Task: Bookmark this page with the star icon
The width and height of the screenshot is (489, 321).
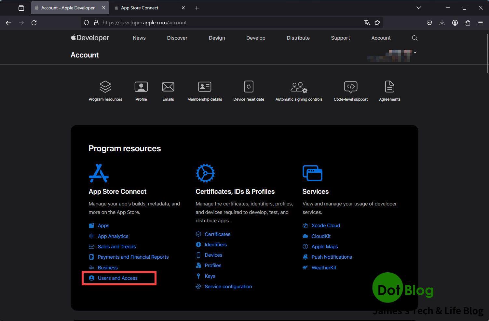Action: coord(377,23)
